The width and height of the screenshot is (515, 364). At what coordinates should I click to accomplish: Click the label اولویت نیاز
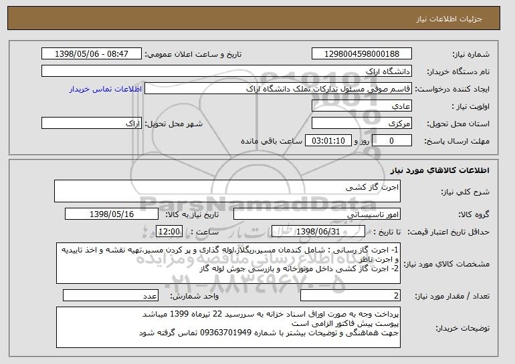point(471,106)
